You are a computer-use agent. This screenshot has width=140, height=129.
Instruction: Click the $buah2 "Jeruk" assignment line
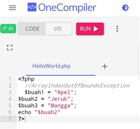45,99
